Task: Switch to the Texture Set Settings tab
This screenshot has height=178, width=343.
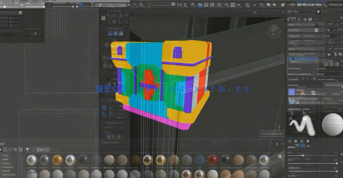Action: tap(309, 4)
